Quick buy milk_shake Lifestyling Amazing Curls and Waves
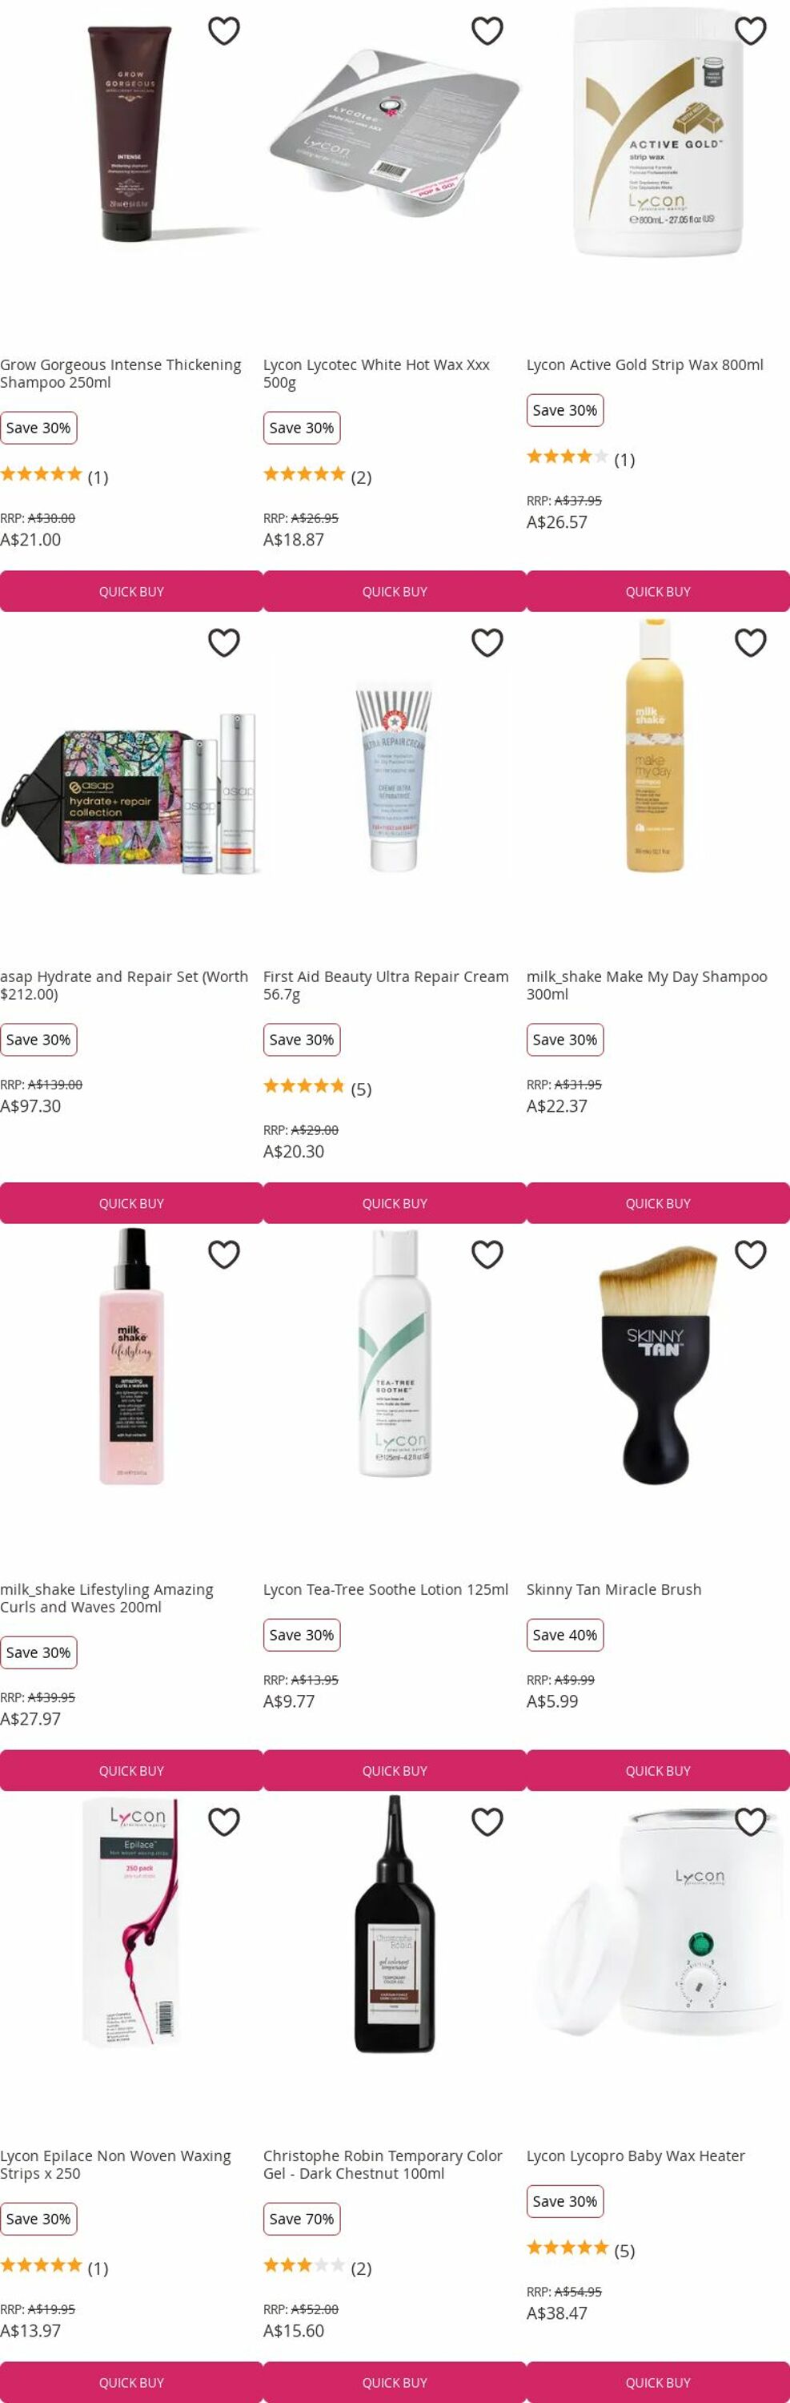 pyautogui.click(x=131, y=1770)
